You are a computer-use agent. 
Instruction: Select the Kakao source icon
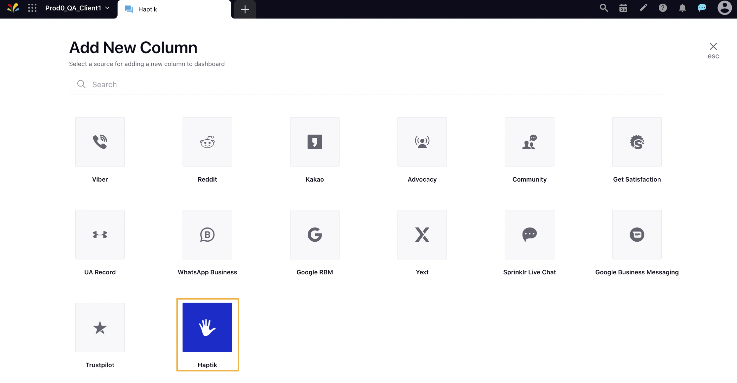point(314,142)
